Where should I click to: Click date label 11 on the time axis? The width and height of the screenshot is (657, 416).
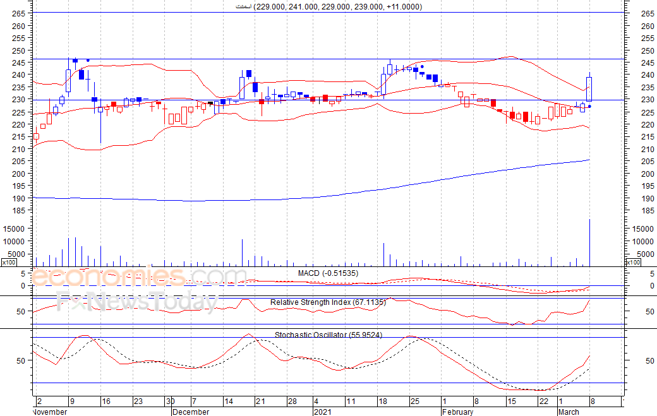(351, 401)
